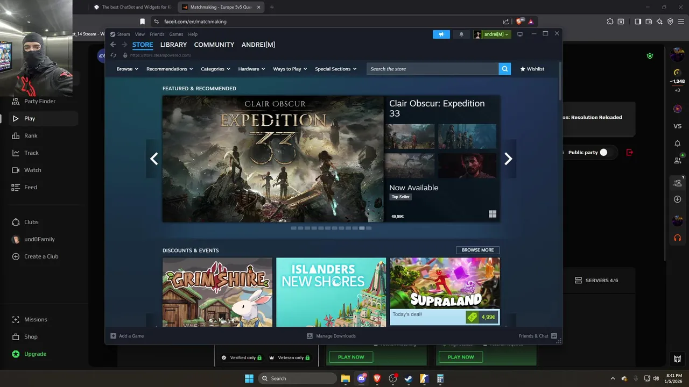Open the Grimshire discount card

[217, 292]
